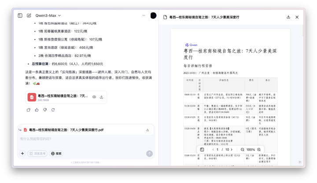The width and height of the screenshot is (317, 183).
Task: Open the three-dot more options menu
Action: pyautogui.click(x=144, y=15)
